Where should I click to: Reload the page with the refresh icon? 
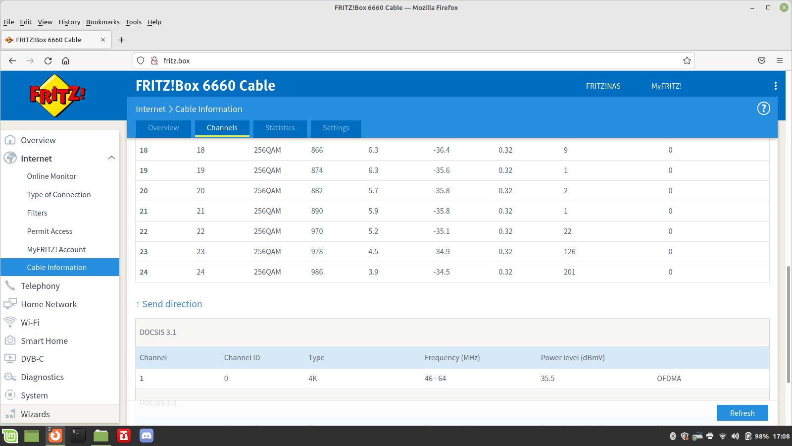[48, 61]
